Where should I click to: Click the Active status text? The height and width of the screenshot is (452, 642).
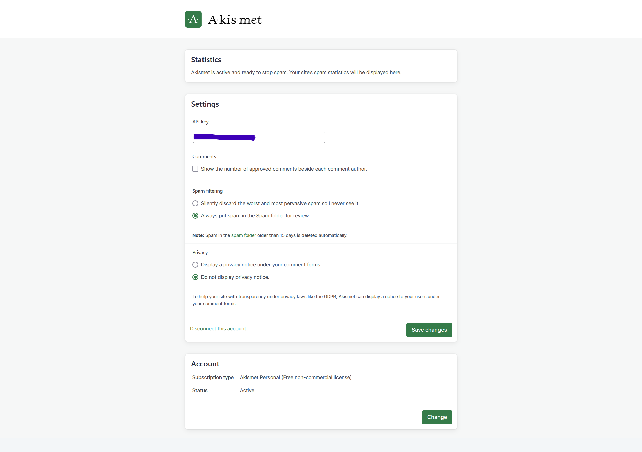tap(247, 390)
